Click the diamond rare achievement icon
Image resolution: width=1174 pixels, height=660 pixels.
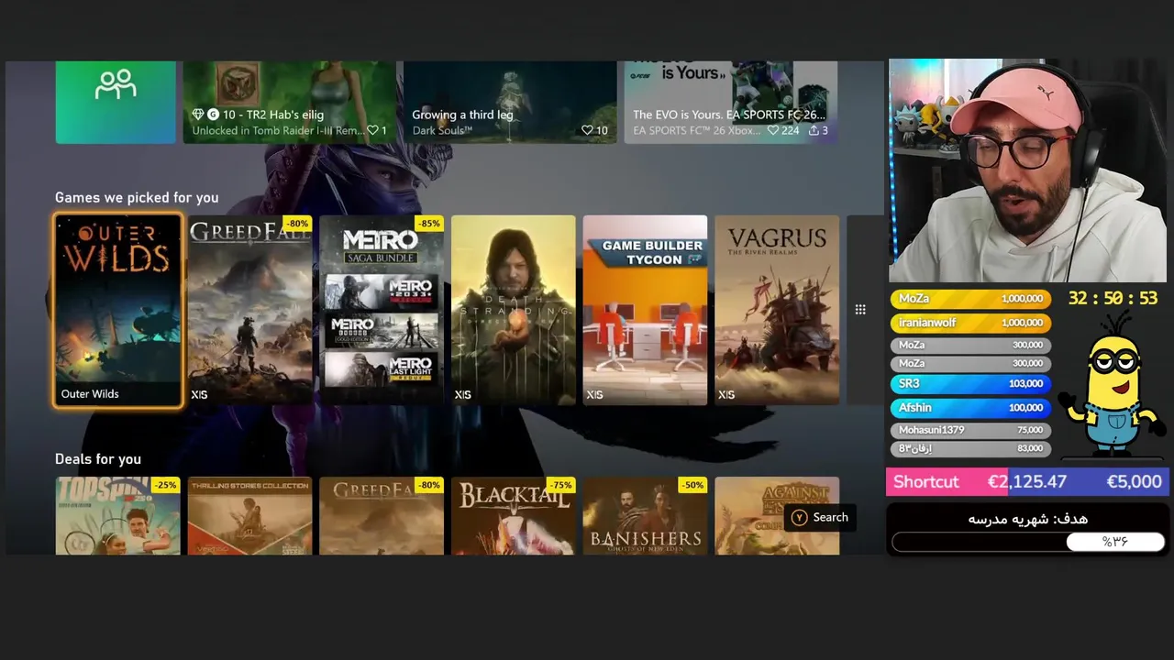[x=197, y=115]
